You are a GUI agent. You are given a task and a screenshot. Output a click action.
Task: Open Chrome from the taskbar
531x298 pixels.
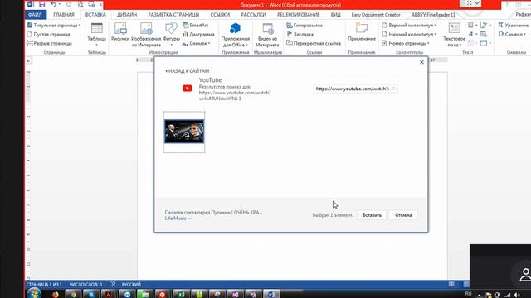click(73, 295)
